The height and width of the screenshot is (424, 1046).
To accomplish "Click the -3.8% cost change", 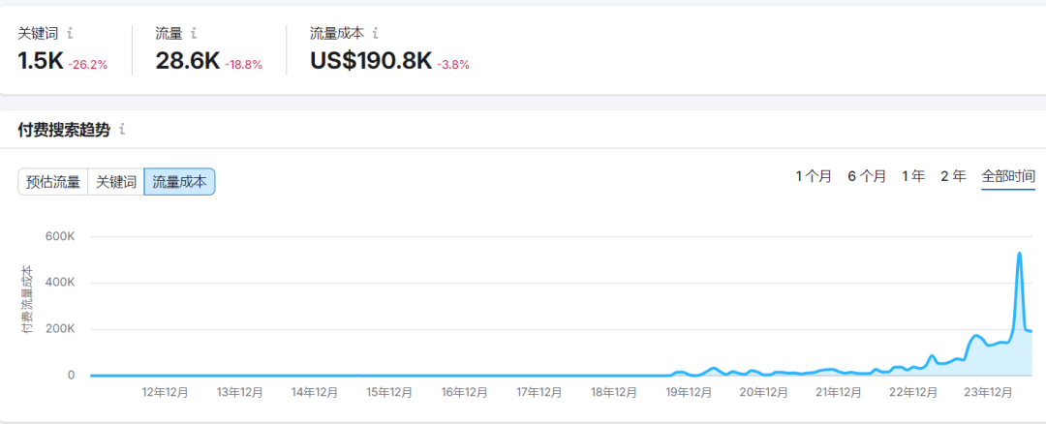I will point(453,65).
